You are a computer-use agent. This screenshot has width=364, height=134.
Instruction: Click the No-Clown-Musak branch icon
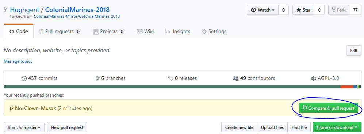(11, 108)
